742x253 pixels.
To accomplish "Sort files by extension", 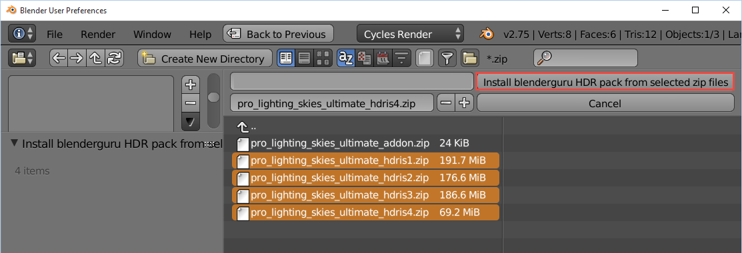I will (364, 59).
